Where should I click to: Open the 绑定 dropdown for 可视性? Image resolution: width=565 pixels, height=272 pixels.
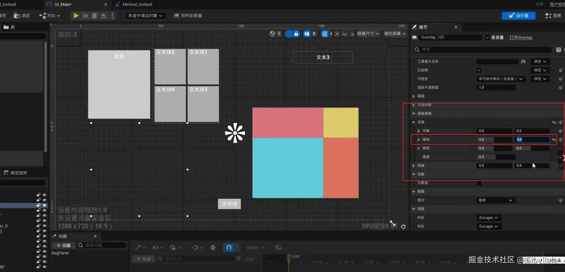[x=540, y=79]
